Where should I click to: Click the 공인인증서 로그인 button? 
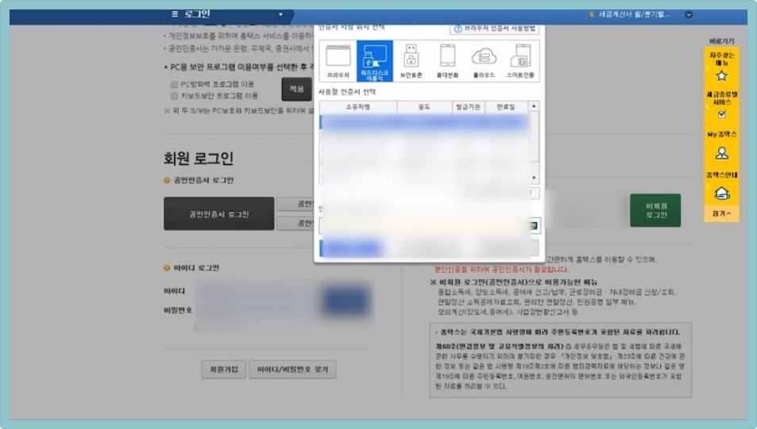click(218, 213)
